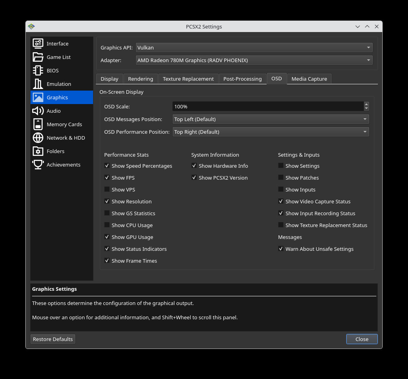Enable Show GS Statistics
408x379 pixels.
pyautogui.click(x=107, y=213)
